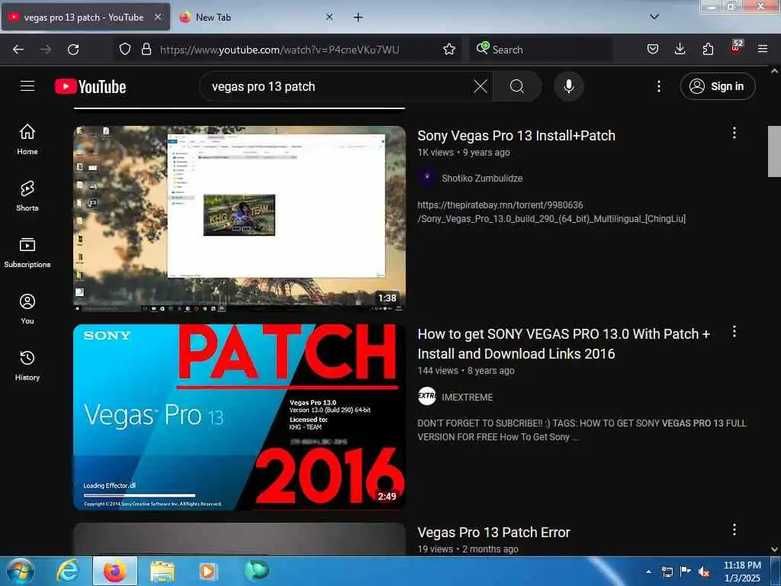Open the YouTube guide hamburger menu

click(27, 86)
